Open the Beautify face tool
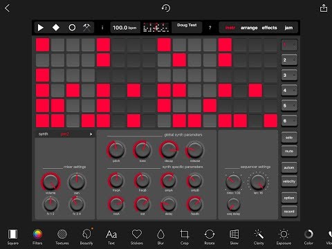Image resolution: width=332 pixels, height=249 pixels. 86,237
